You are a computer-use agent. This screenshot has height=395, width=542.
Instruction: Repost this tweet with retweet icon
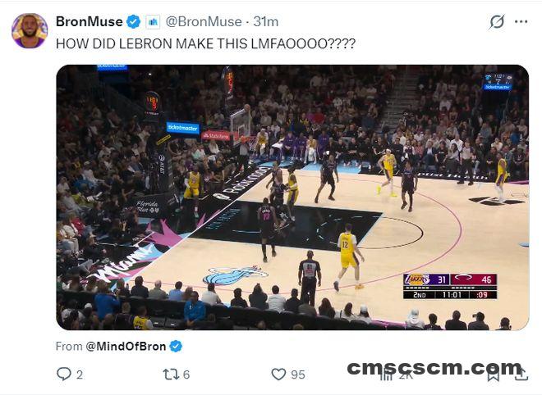pos(171,375)
